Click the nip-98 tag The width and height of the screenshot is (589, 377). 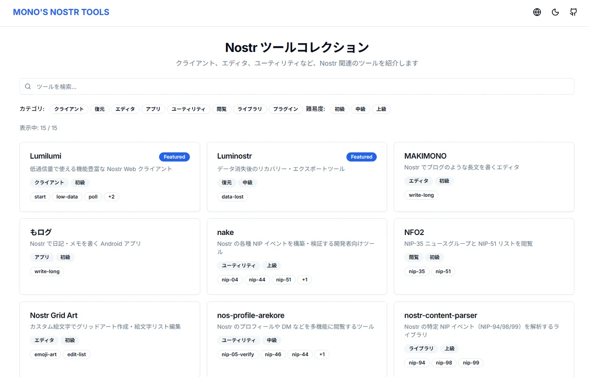coord(444,363)
